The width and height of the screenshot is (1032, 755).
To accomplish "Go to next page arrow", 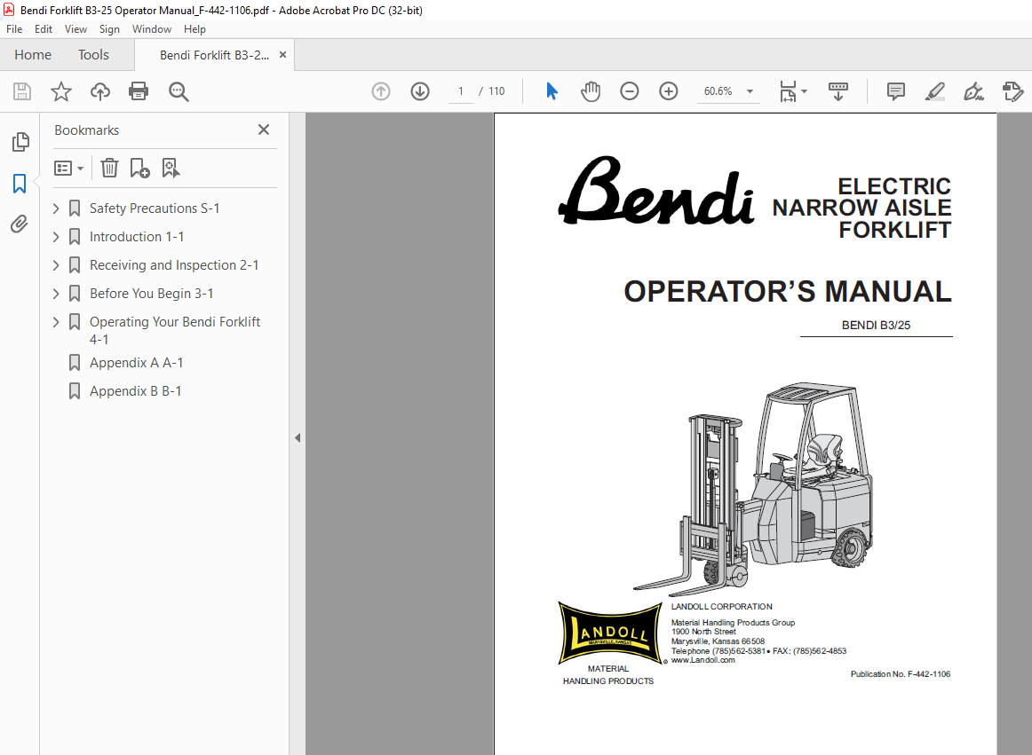I will tap(420, 91).
